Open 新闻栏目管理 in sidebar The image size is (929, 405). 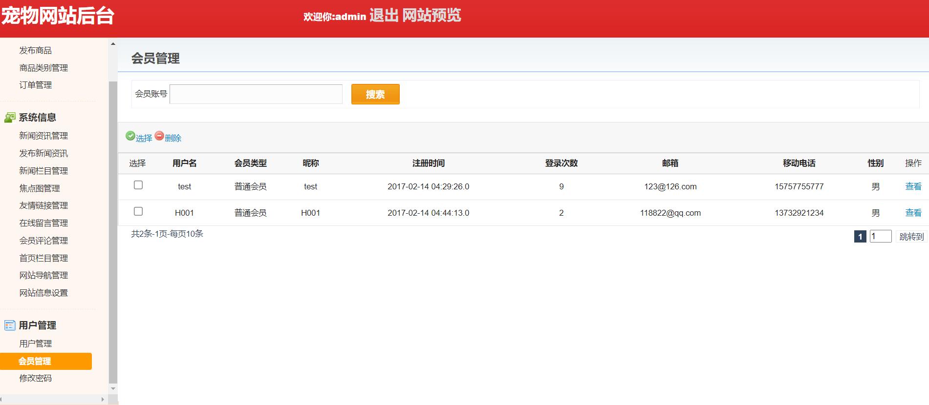tap(43, 171)
